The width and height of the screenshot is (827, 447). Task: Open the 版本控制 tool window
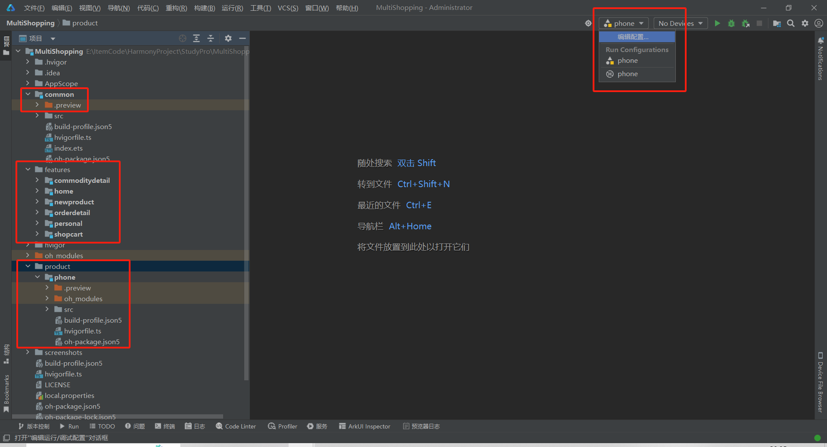pos(34,426)
